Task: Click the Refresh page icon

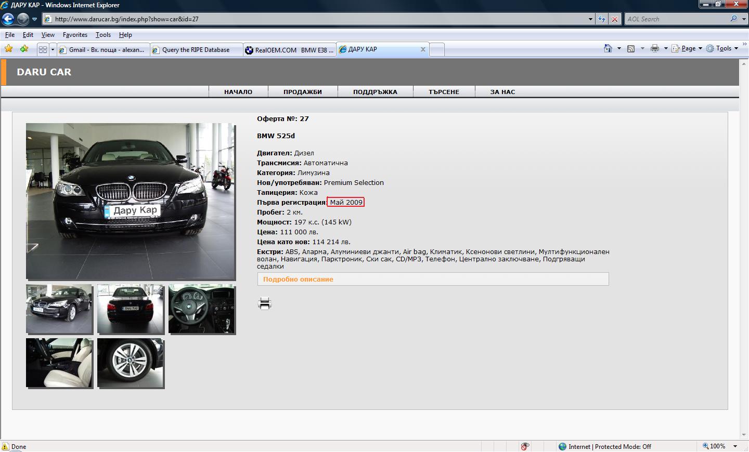Action: pos(602,19)
